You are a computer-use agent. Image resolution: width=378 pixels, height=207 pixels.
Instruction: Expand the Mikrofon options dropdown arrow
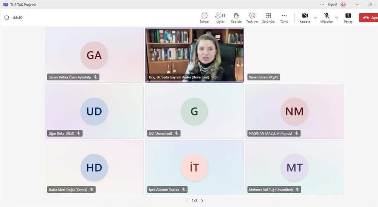(337, 18)
